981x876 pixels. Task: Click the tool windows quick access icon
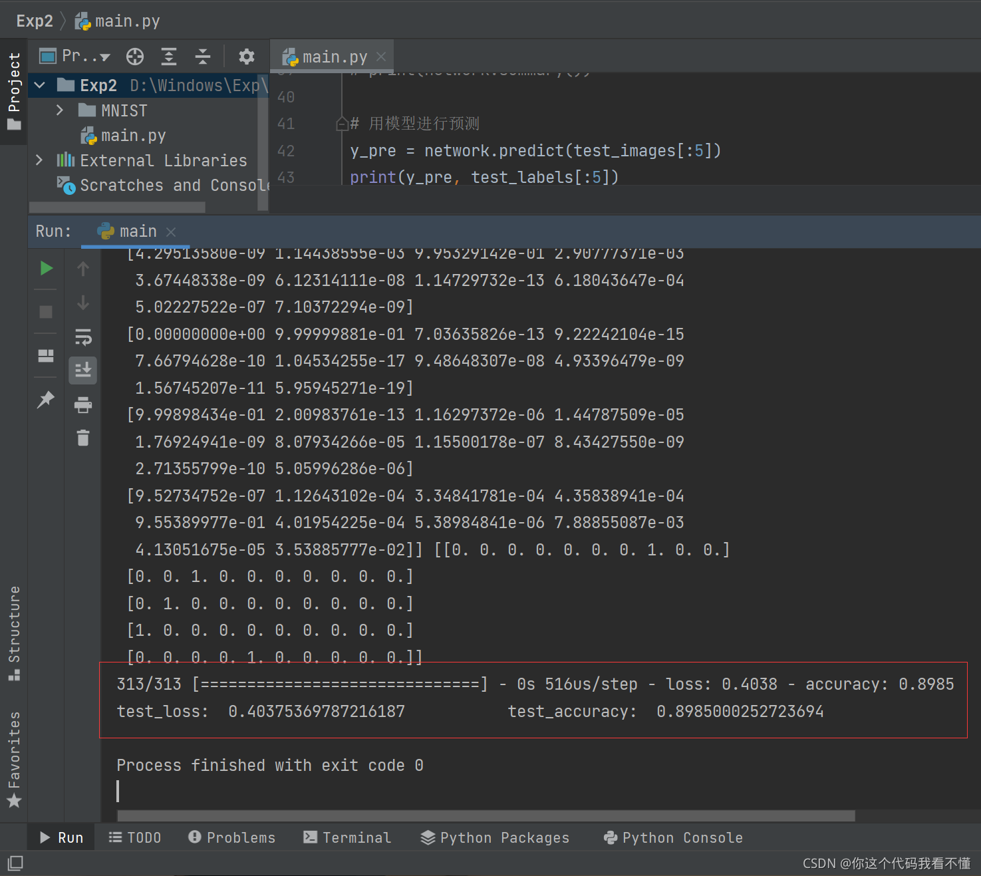(15, 863)
